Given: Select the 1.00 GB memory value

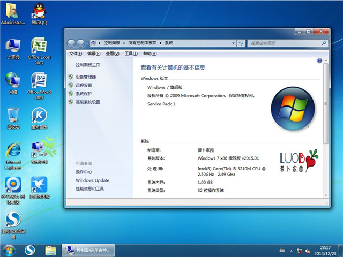Looking at the screenshot, I should [205, 183].
